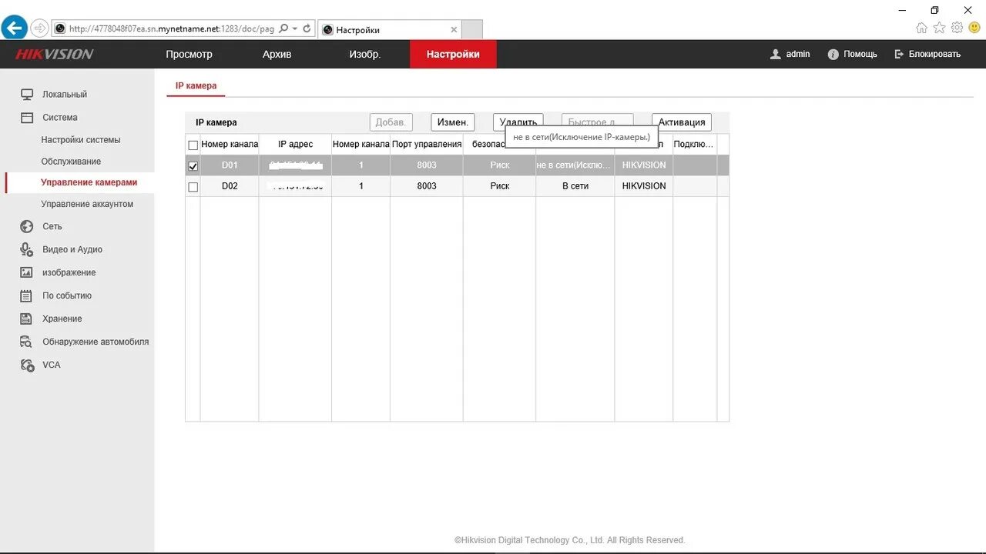Viewport: 986px width, 554px height.
Task: Expand the Сеть section
Action: [52, 226]
